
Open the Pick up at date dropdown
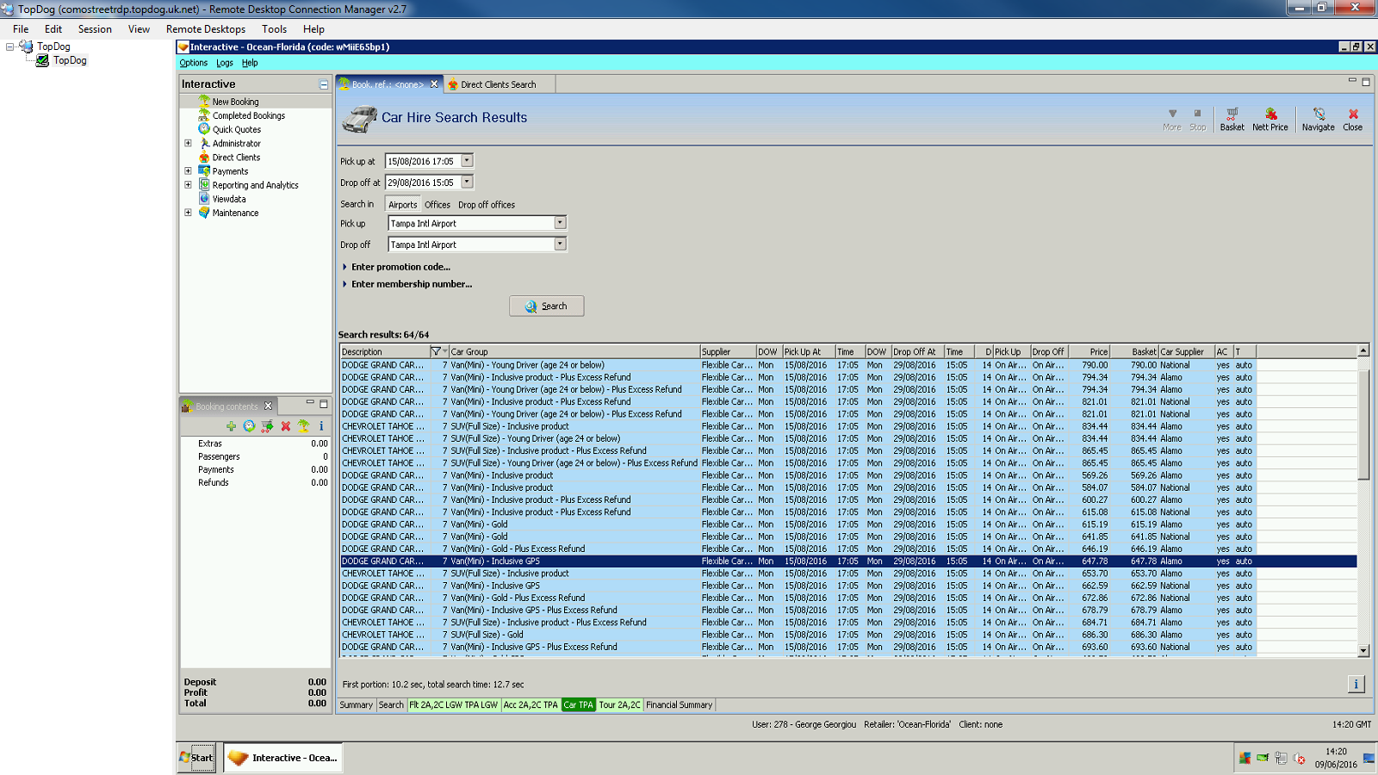tap(467, 161)
